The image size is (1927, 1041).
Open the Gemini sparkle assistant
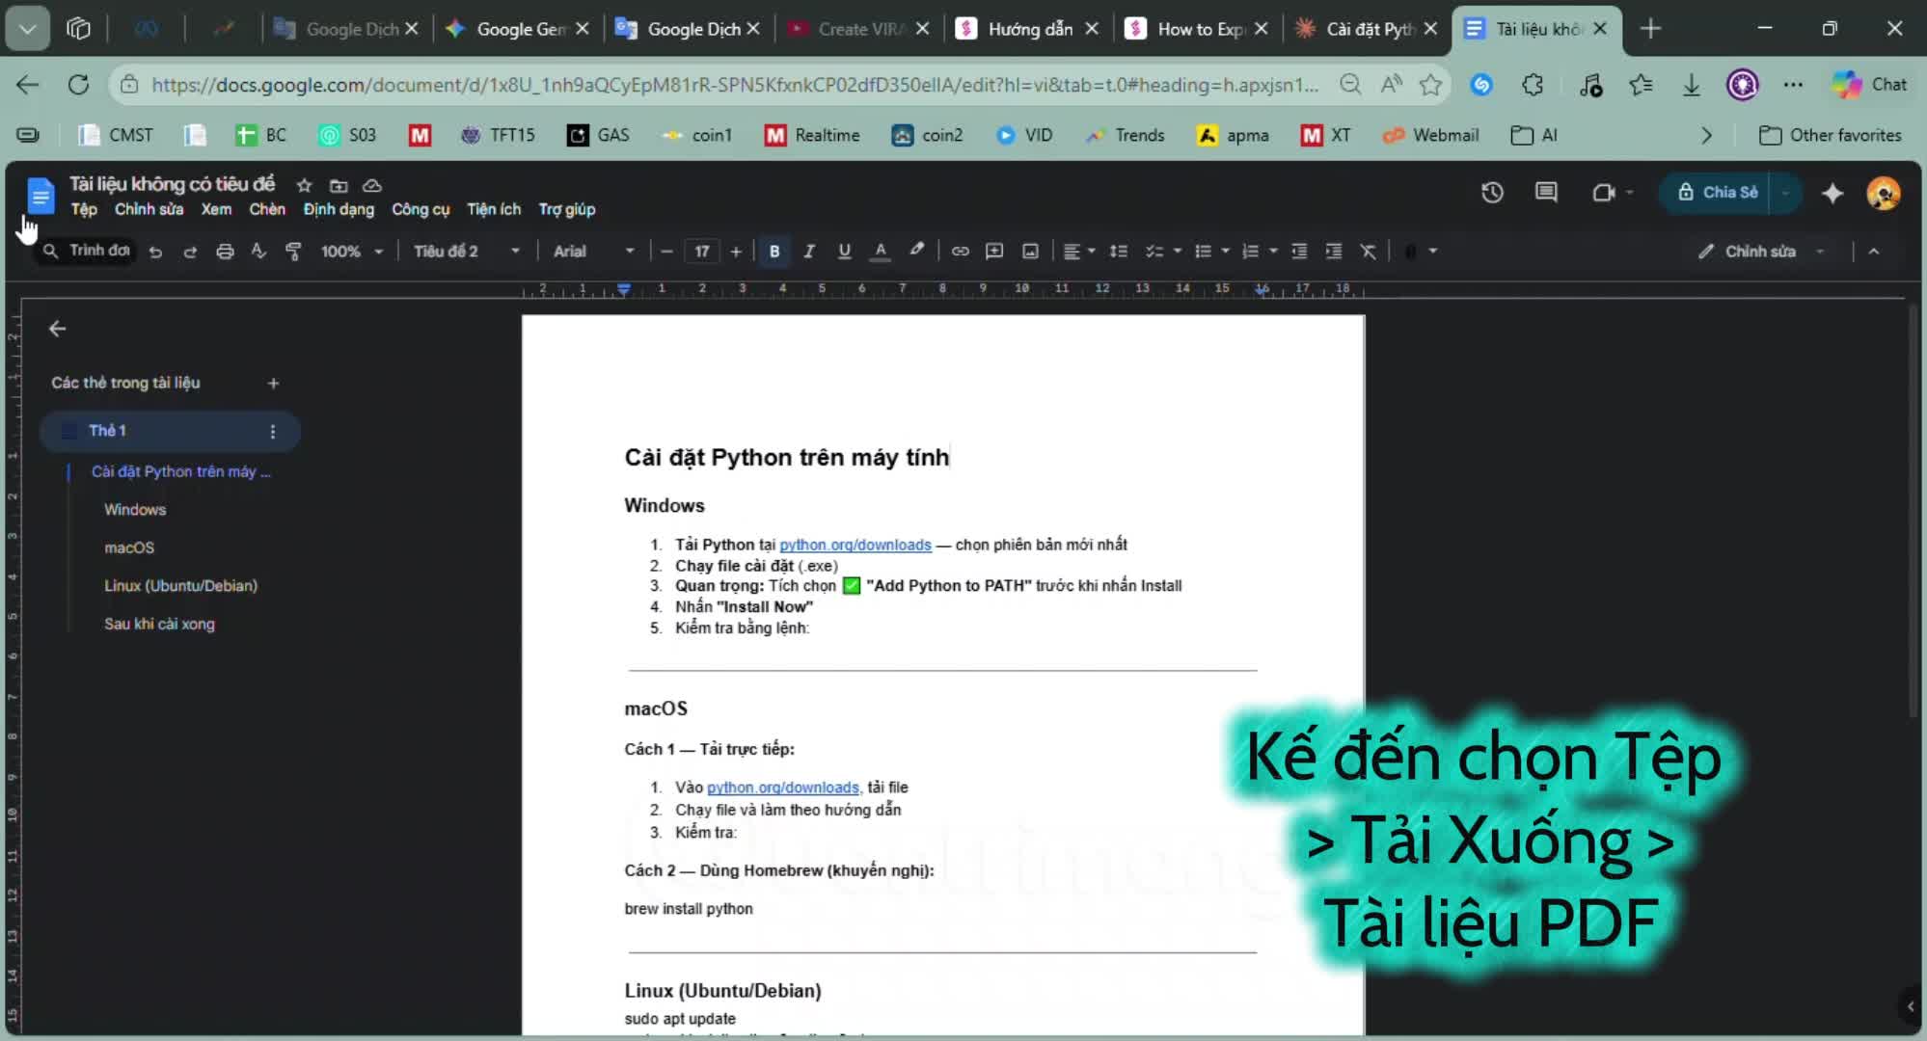click(1832, 193)
